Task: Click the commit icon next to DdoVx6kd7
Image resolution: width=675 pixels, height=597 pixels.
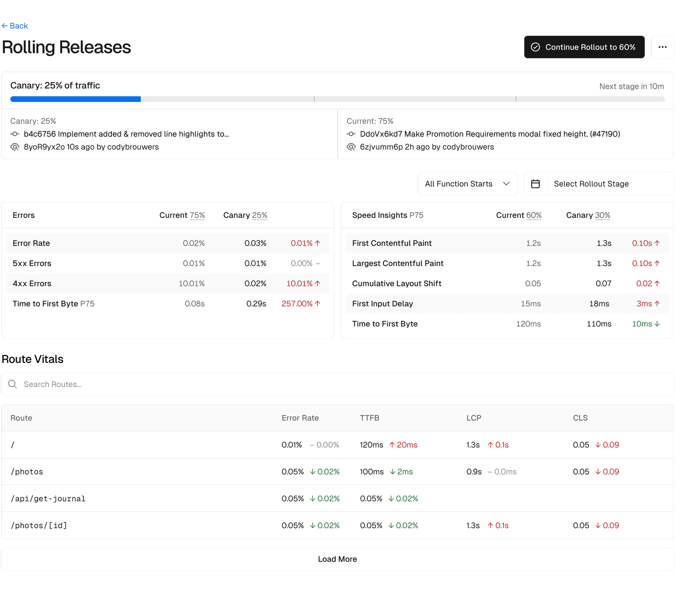Action: tap(351, 134)
